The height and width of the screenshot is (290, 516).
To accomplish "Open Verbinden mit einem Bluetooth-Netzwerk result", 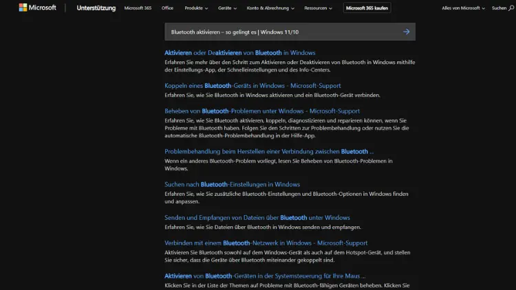I will pos(266,243).
